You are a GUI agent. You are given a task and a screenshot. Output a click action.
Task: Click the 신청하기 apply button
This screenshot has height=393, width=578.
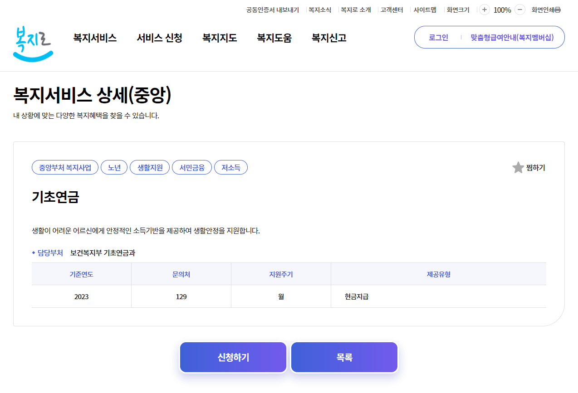[233, 357]
